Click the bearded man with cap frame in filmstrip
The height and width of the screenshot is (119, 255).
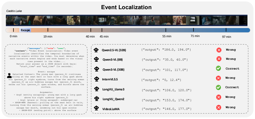click(x=73, y=20)
